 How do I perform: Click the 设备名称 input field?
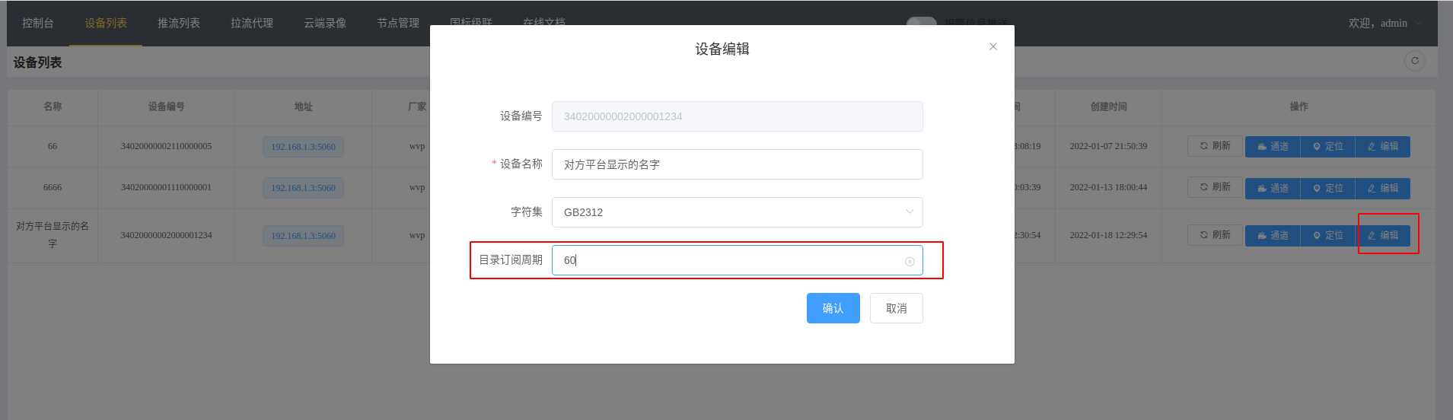[x=737, y=164]
